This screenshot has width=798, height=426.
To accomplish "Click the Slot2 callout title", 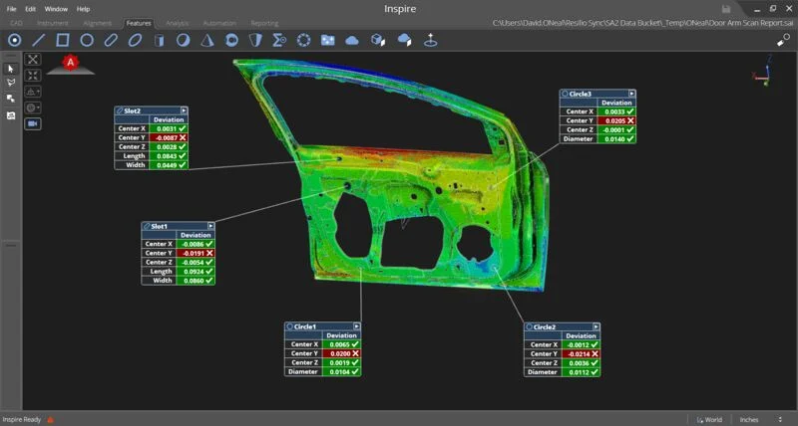I will click(132, 110).
